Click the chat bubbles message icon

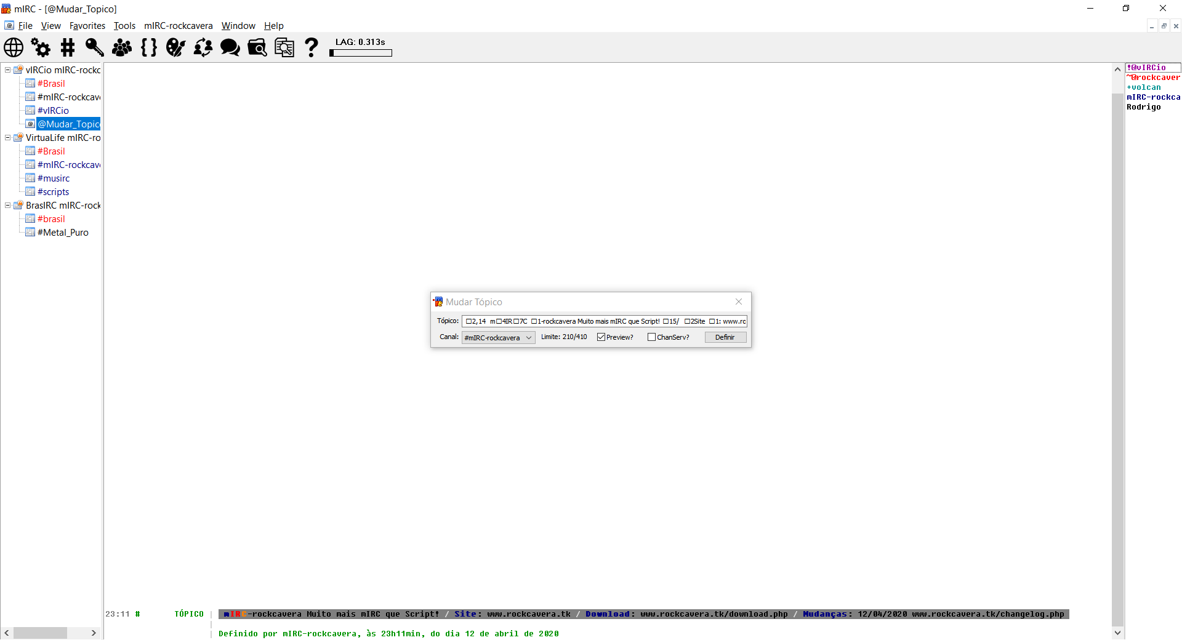coord(230,47)
